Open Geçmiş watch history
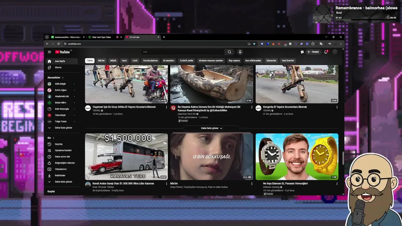 58,144
